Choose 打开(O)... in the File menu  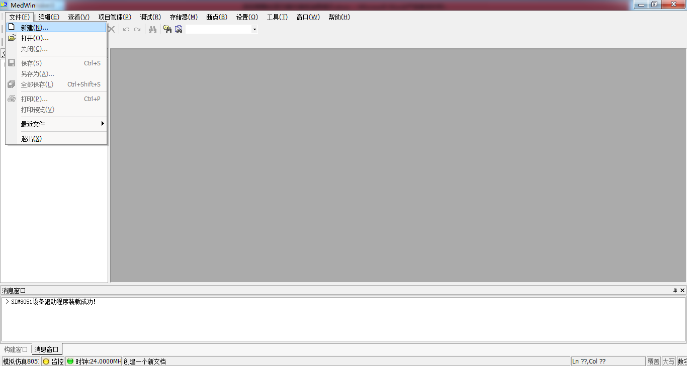(56, 38)
